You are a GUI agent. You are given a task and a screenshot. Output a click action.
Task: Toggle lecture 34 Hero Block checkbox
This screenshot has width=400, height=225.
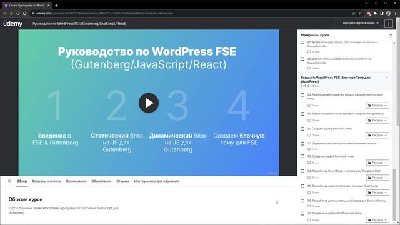click(x=302, y=171)
